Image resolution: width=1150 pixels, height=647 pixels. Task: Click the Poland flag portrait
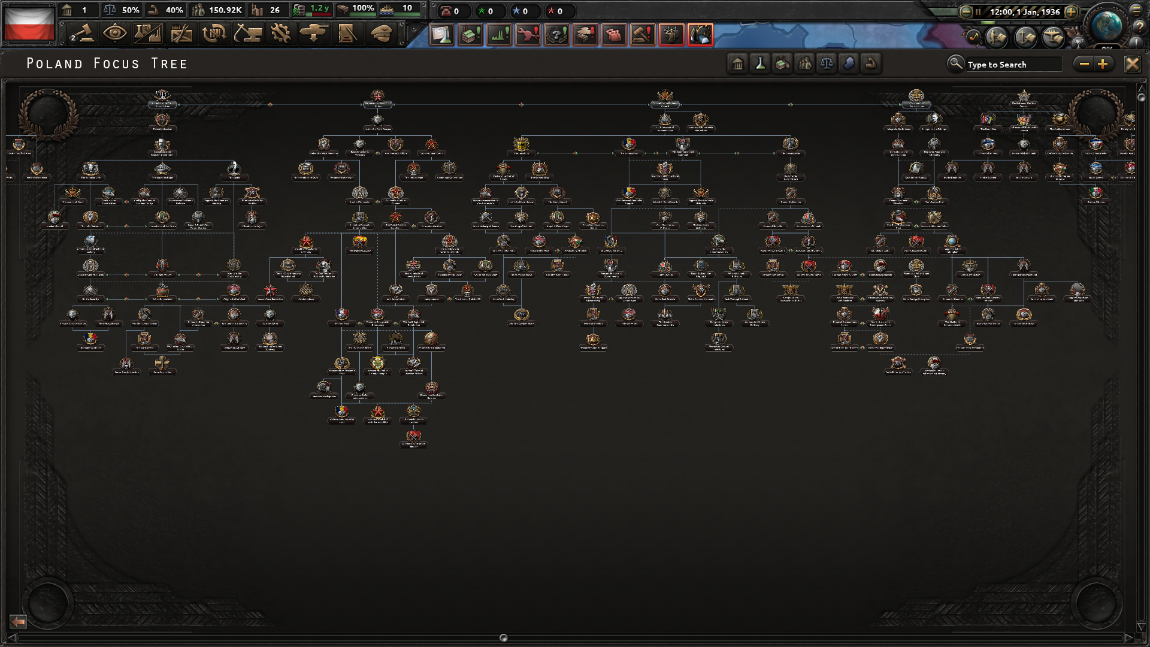coord(29,23)
